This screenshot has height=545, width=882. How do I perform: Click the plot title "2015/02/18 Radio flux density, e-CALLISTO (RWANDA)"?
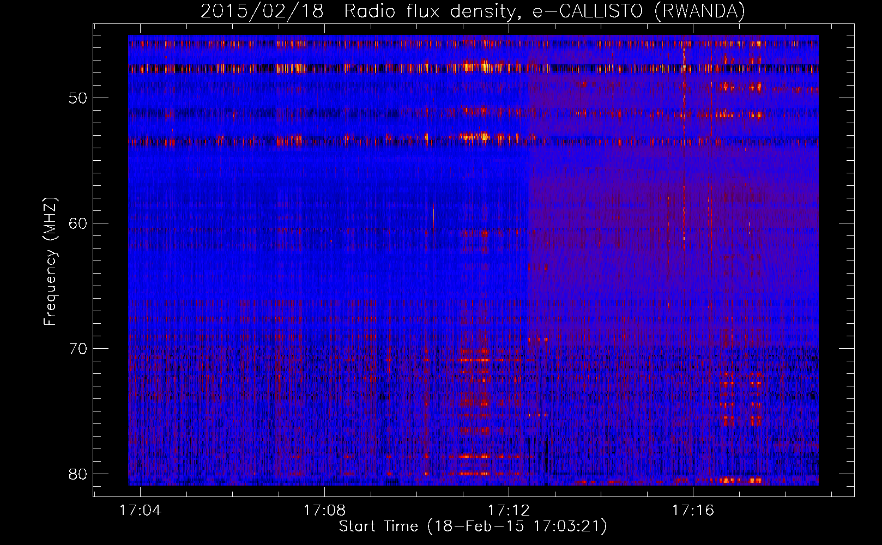click(x=473, y=11)
